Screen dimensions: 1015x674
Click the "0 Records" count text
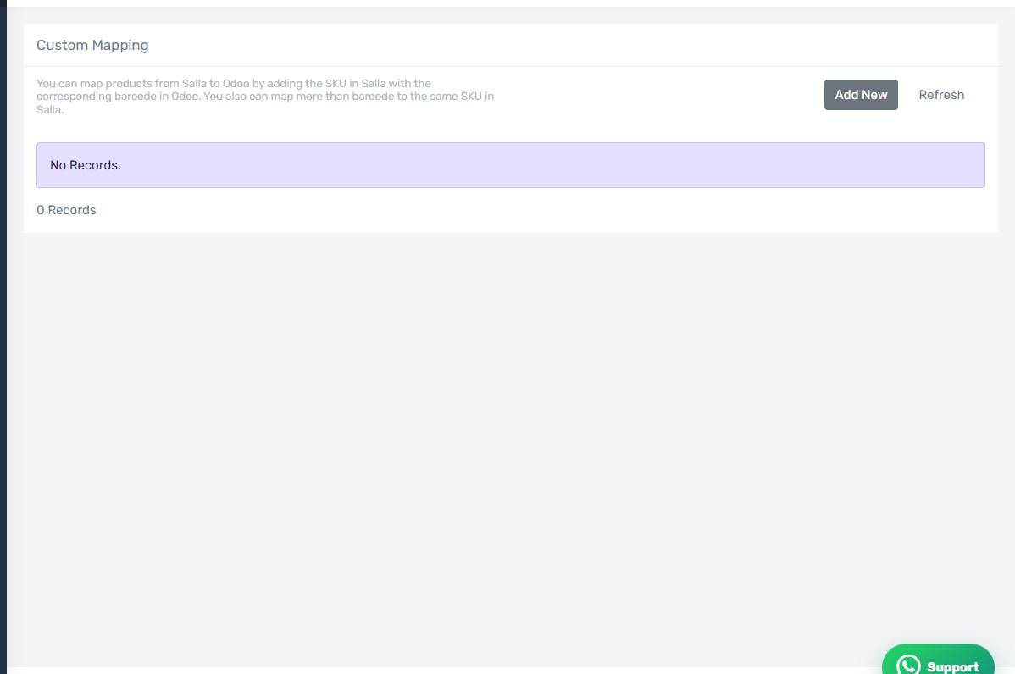66,210
